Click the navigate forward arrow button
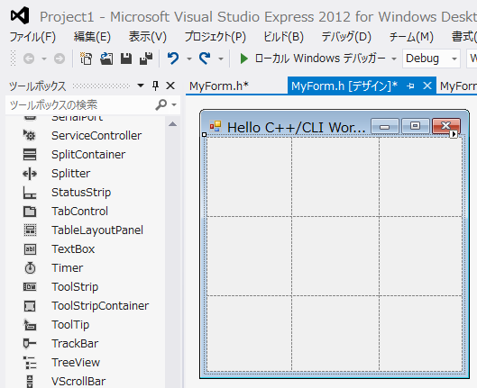 [x=60, y=59]
